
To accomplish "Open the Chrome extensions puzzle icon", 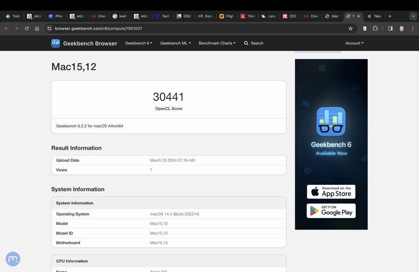I will point(375,28).
